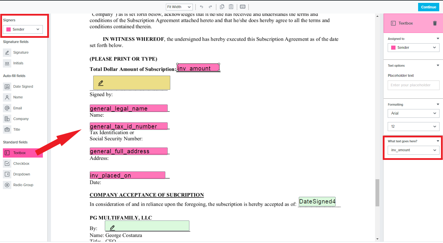Select the general_full_address field
The height and width of the screenshot is (243, 443).
click(129, 151)
